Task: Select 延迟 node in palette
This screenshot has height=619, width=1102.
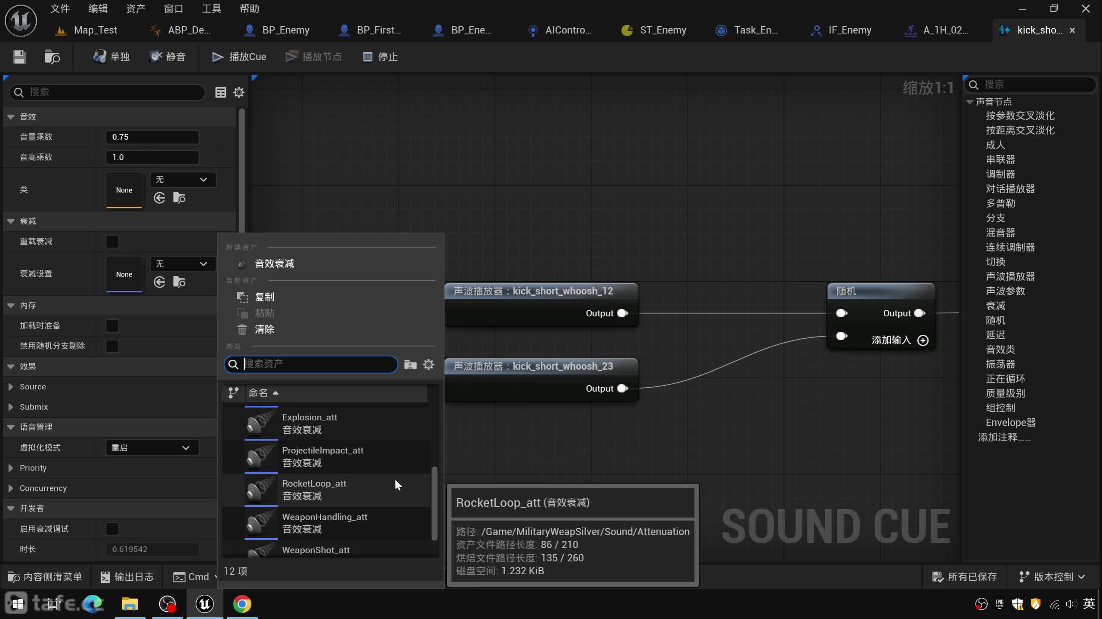Action: click(x=995, y=335)
